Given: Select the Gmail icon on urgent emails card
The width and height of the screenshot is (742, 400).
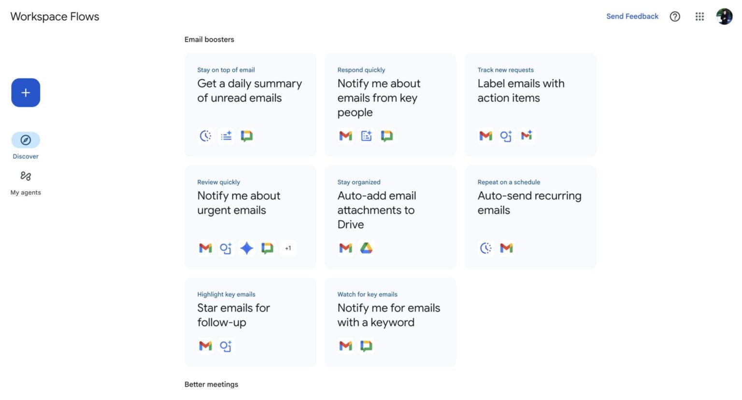Looking at the screenshot, I should 205,248.
